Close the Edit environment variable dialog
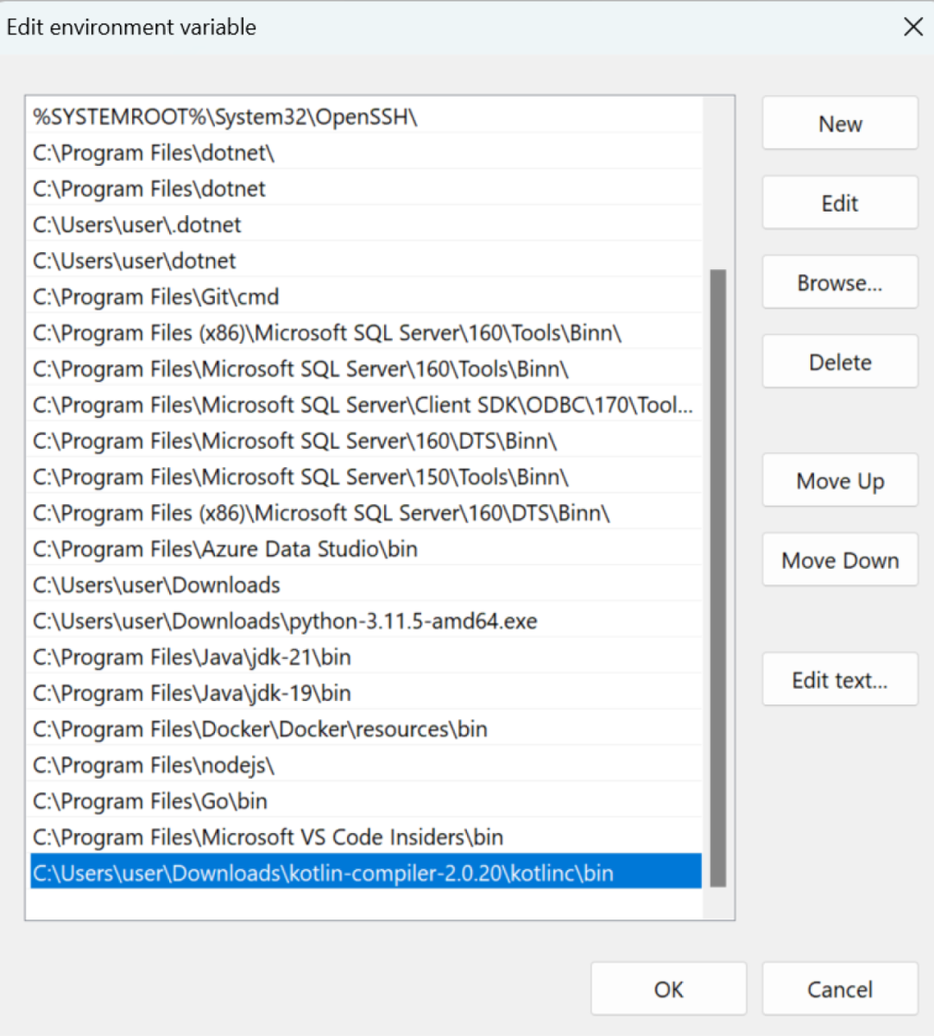 click(x=912, y=27)
